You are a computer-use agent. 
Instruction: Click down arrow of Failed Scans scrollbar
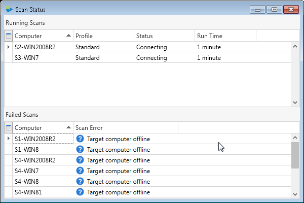coord(295,194)
